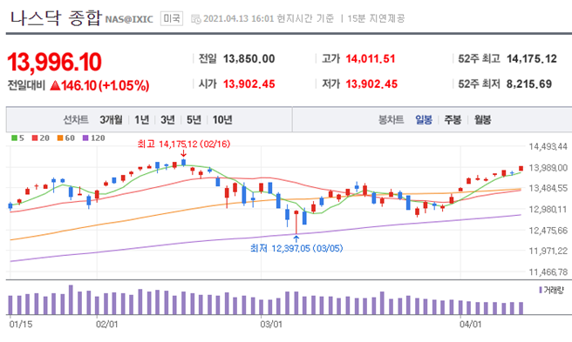572x342 pixels.
Task: Click the 최고 14,175.12 (02/16) chart annotation
Action: [x=184, y=144]
